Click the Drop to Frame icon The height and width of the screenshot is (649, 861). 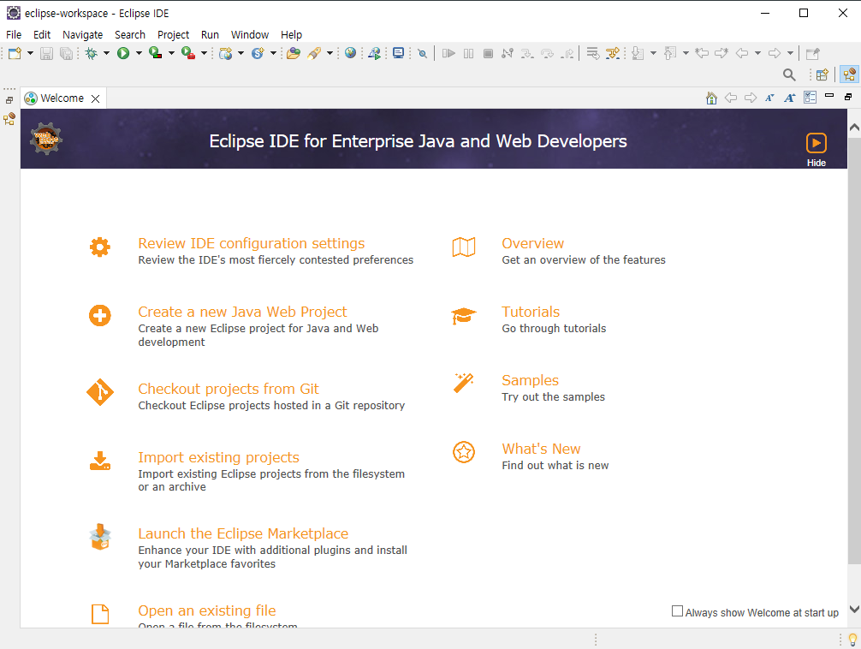[593, 53]
